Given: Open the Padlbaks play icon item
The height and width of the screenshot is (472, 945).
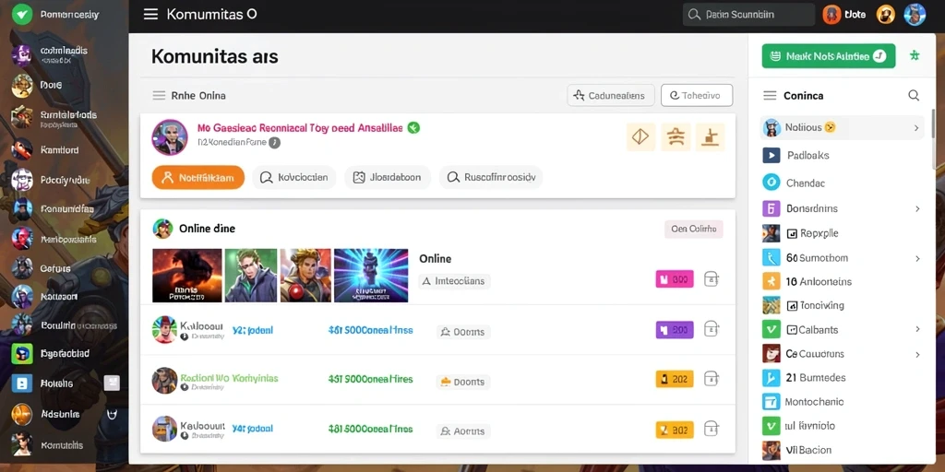Looking at the screenshot, I should pos(772,155).
